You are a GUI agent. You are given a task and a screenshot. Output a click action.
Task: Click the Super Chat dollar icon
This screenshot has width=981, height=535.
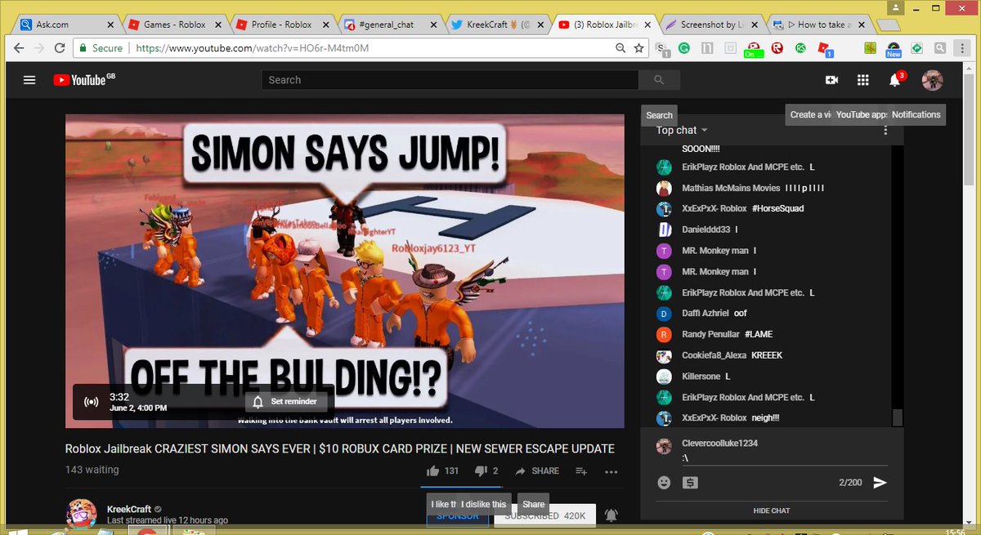coord(690,483)
